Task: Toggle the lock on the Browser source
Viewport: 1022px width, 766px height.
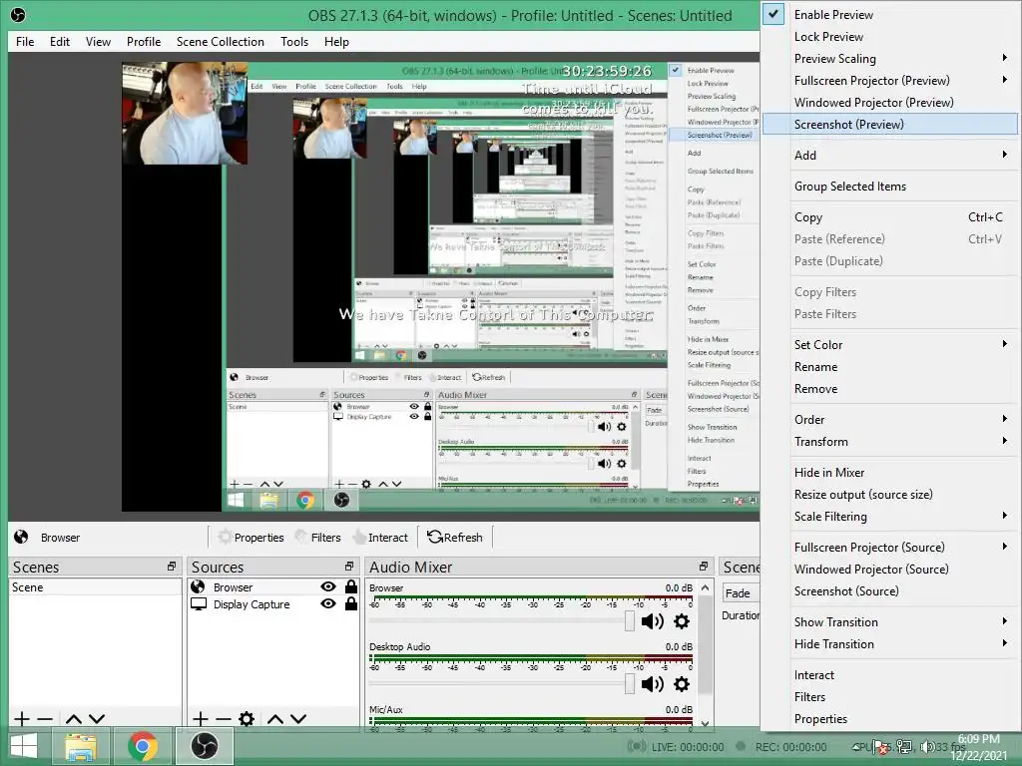Action: (x=351, y=586)
